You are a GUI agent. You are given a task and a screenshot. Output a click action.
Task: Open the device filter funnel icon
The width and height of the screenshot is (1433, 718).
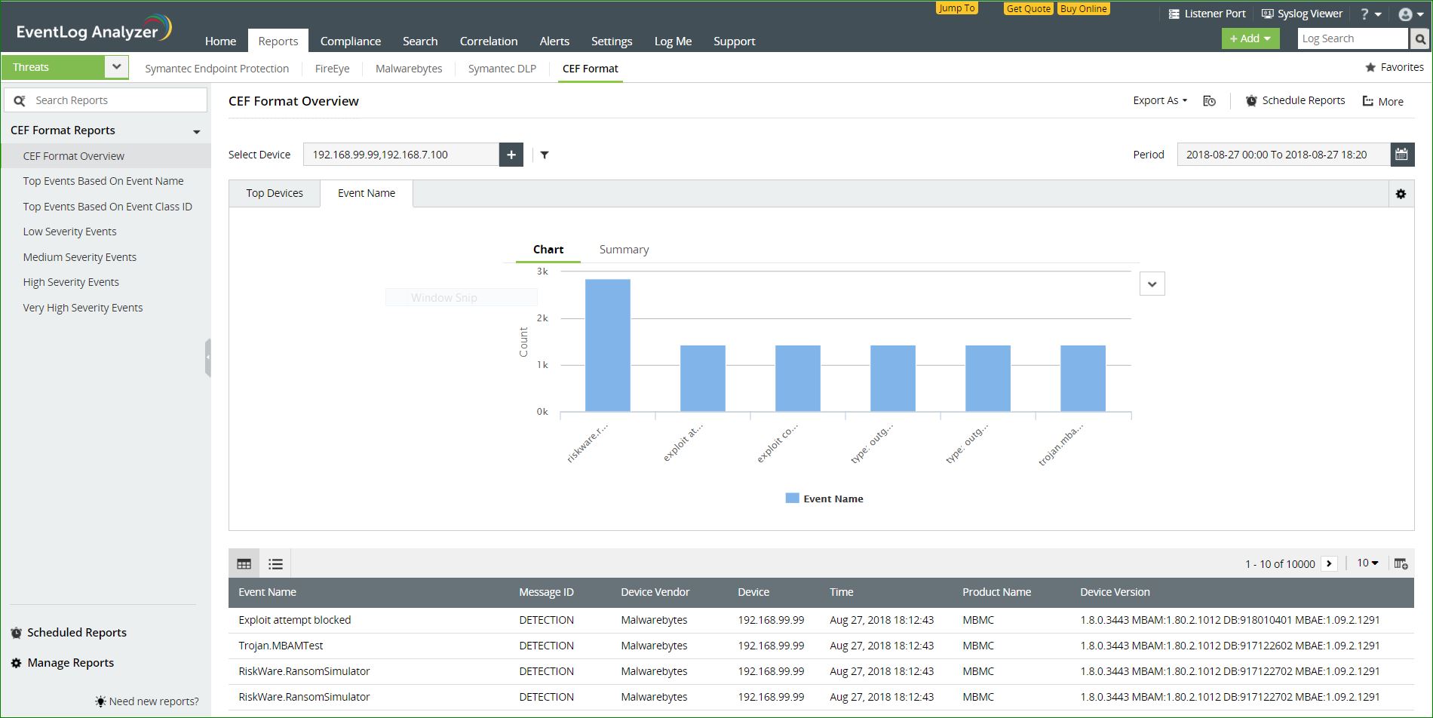pyautogui.click(x=545, y=155)
